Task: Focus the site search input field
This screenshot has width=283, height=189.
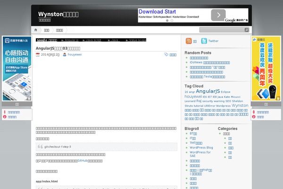Action: [x=222, y=30]
